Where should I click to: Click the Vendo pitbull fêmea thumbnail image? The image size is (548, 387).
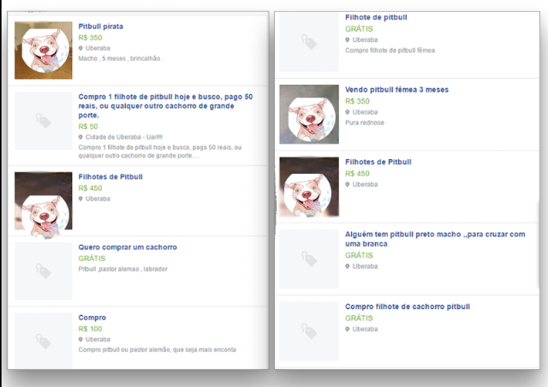point(309,115)
